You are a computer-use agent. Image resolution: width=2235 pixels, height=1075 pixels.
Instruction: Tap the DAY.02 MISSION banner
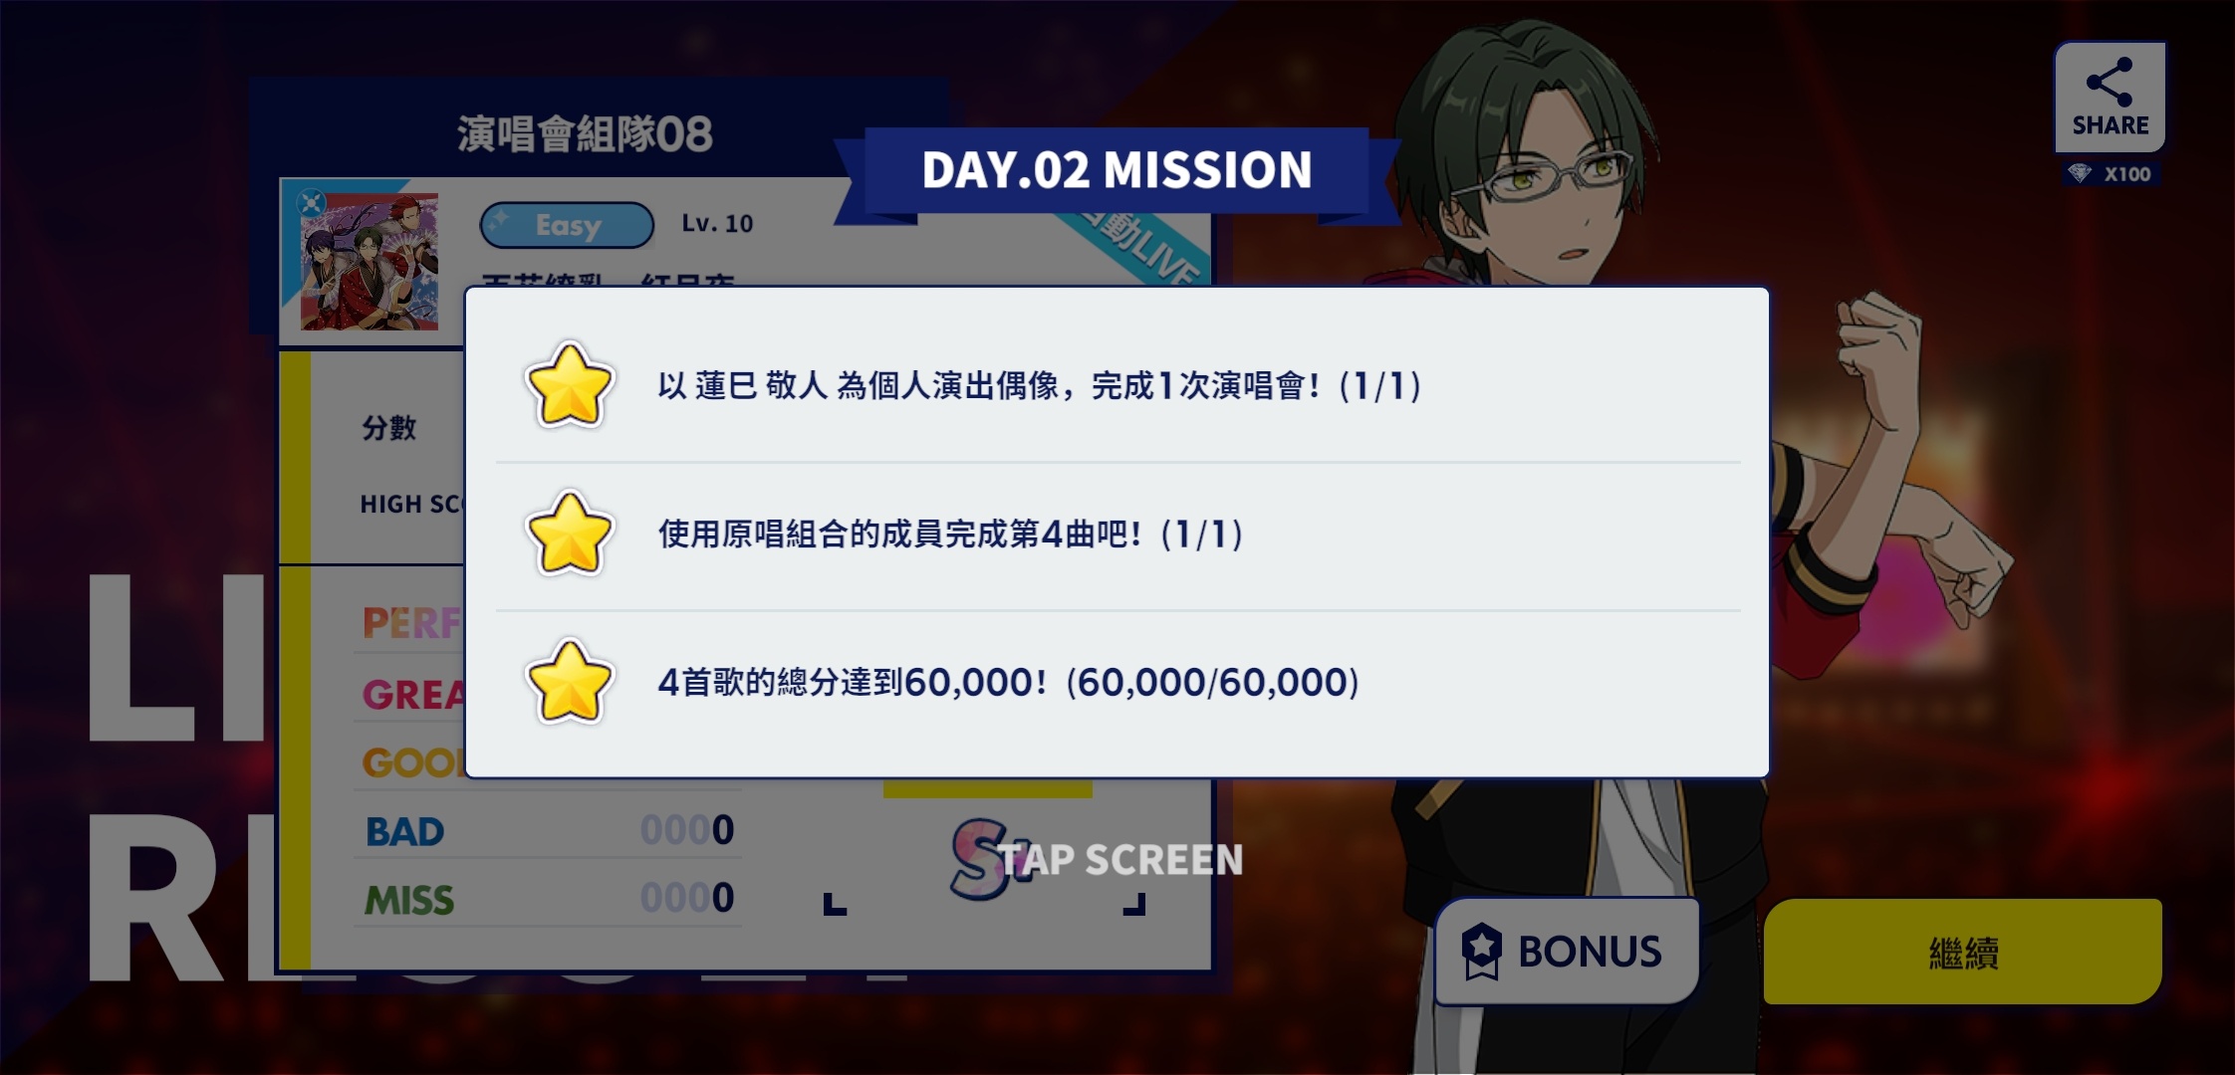point(1117,170)
